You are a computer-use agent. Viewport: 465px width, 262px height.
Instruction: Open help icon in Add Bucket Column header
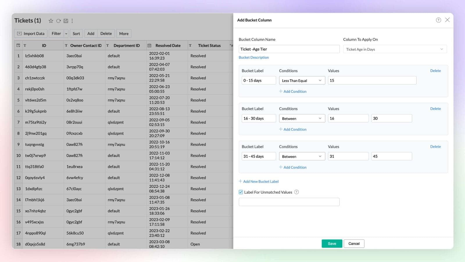438,20
